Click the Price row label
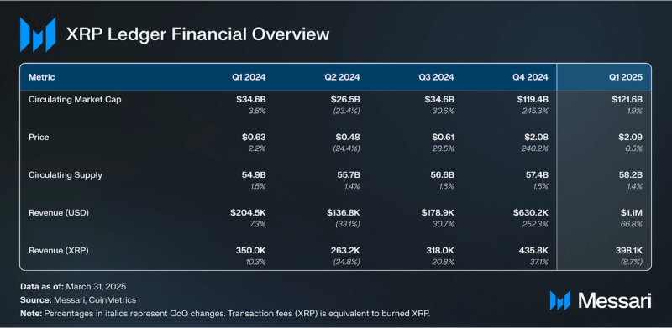The height and width of the screenshot is (328, 672). 39,138
